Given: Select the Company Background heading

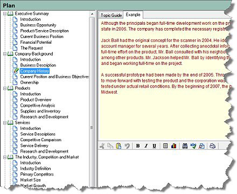Looking at the screenshot, I should [34, 54].
